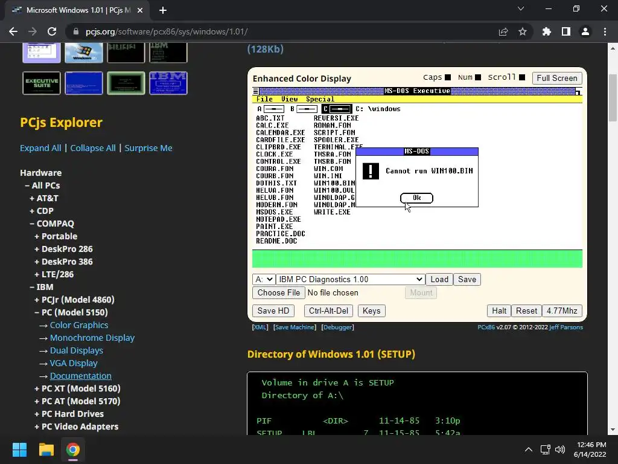Toggle the 4.77Mhz speed button
The width and height of the screenshot is (618, 464).
click(x=562, y=311)
